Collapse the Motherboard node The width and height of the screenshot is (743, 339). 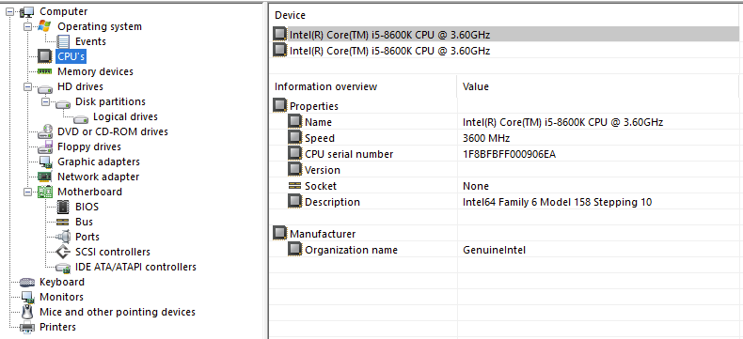coord(28,192)
